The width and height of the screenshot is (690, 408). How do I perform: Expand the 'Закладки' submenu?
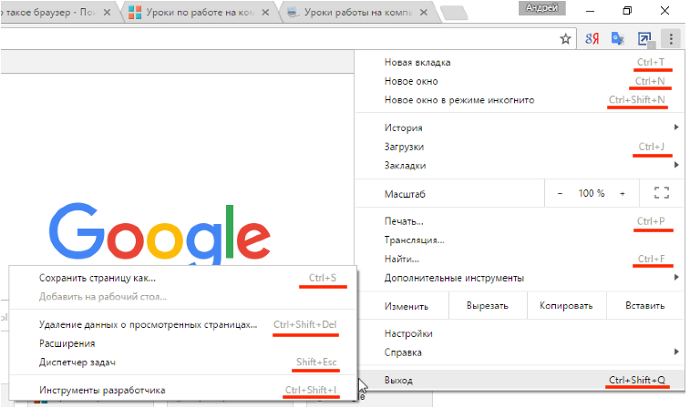point(520,166)
